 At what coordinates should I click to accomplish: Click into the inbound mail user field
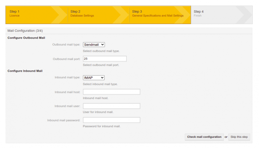click(111, 106)
